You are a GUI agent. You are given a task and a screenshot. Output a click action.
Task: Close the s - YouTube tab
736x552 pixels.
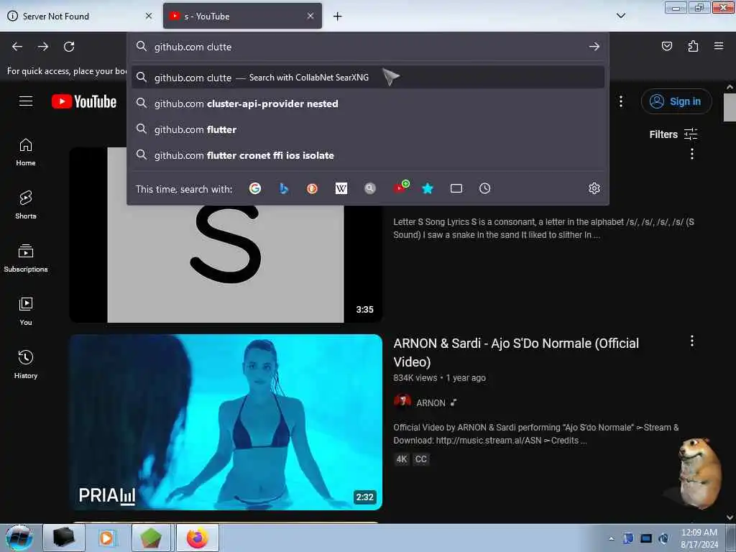coord(310,16)
